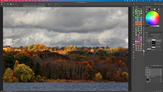
Task: Select the Eyedropper tool
Action: coord(144,16)
